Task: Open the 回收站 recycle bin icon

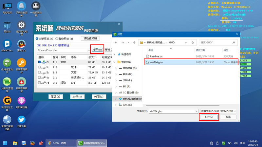Action: point(7,27)
